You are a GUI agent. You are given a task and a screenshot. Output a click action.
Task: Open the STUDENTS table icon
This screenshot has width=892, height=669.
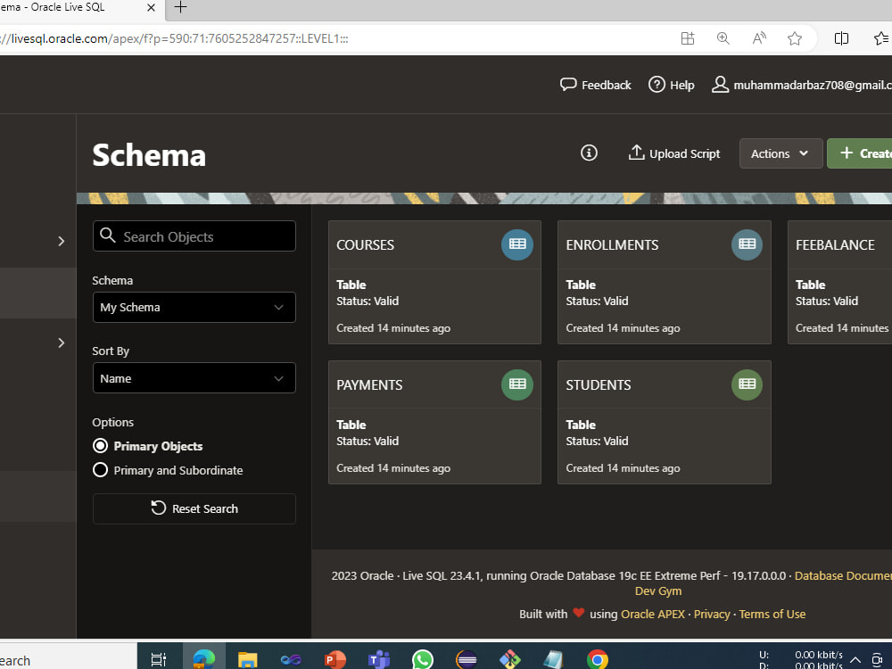[747, 384]
